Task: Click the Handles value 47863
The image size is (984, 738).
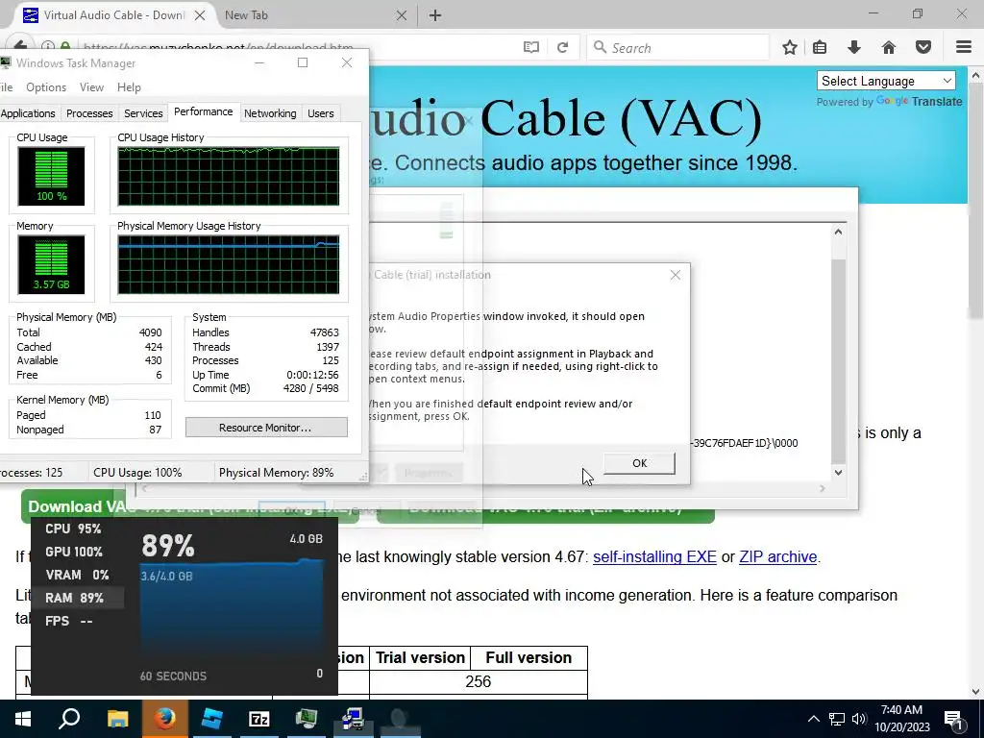Action: (x=325, y=332)
